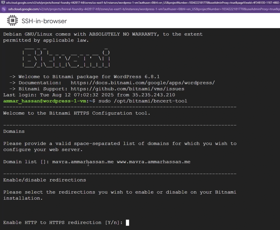Click the Domain list [] prompt label
Screen dimensions: 280x230
[x=26, y=162]
